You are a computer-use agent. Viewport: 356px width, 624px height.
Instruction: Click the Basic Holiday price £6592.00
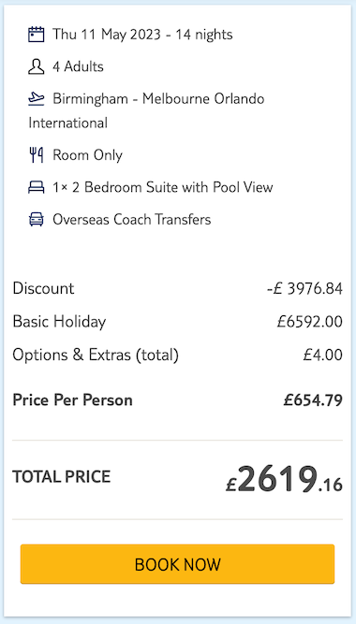click(x=310, y=322)
